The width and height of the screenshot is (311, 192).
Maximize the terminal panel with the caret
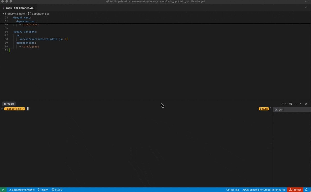(301, 104)
